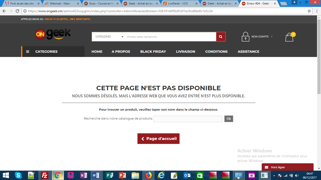Image resolution: width=321 pixels, height=180 pixels.
Task: Open Skype from the taskbar
Action: tap(18, 175)
